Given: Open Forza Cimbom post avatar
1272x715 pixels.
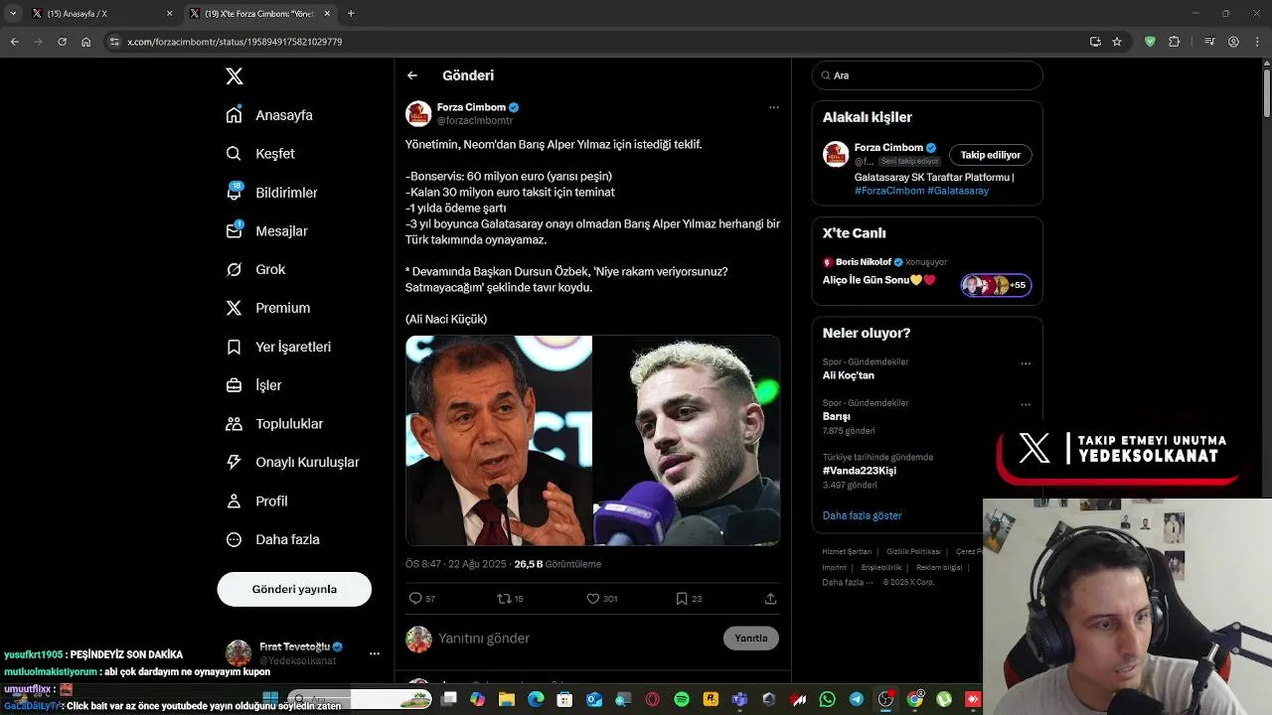Looking at the screenshot, I should 418,113.
